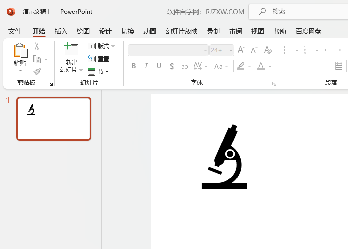
Task: Justify text alignment
Action: 326,66
